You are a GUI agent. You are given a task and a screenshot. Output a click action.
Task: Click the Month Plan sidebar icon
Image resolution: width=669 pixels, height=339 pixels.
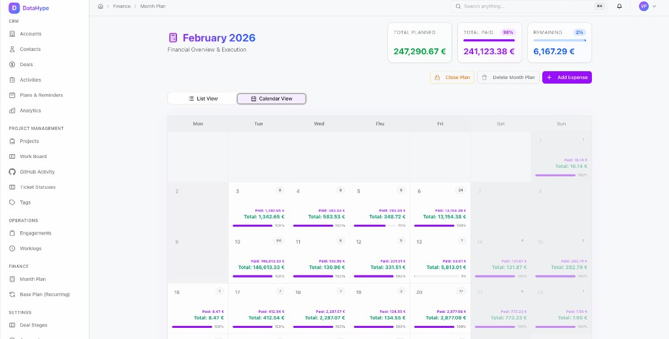[12, 280]
